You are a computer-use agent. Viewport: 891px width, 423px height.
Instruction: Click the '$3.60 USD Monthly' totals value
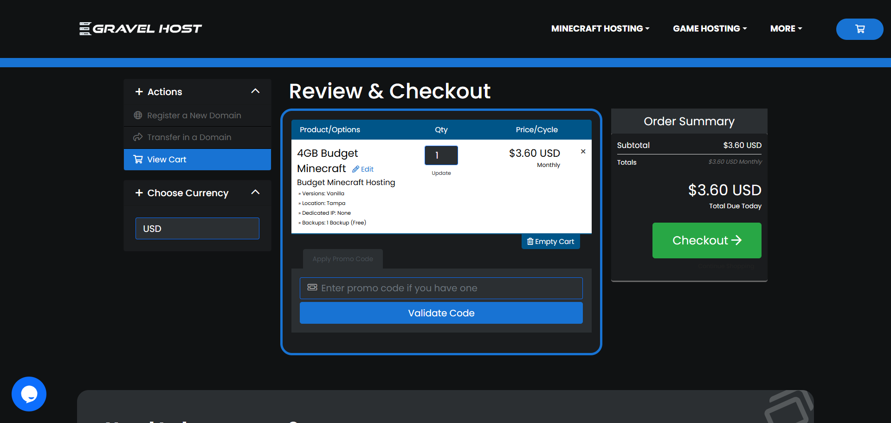pos(735,162)
